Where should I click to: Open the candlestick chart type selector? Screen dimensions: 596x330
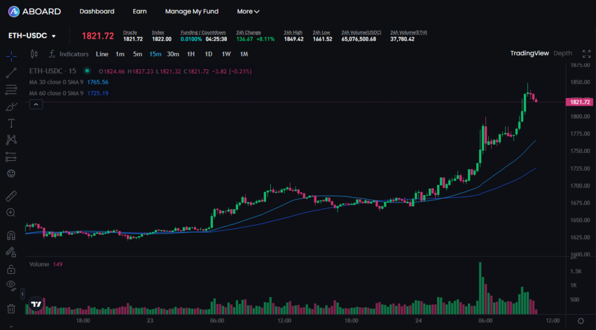point(34,54)
